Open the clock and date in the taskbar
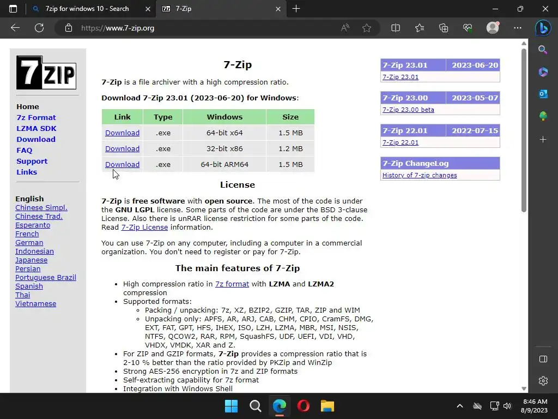Image resolution: width=558 pixels, height=419 pixels. (x=535, y=406)
